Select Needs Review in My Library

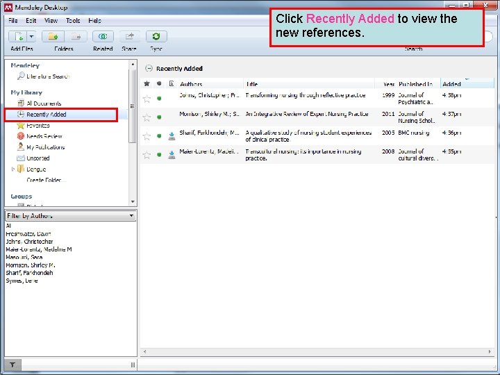point(44,136)
